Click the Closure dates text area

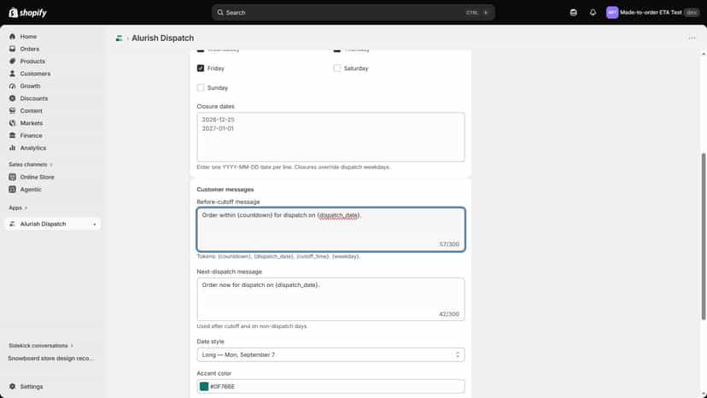(x=330, y=138)
